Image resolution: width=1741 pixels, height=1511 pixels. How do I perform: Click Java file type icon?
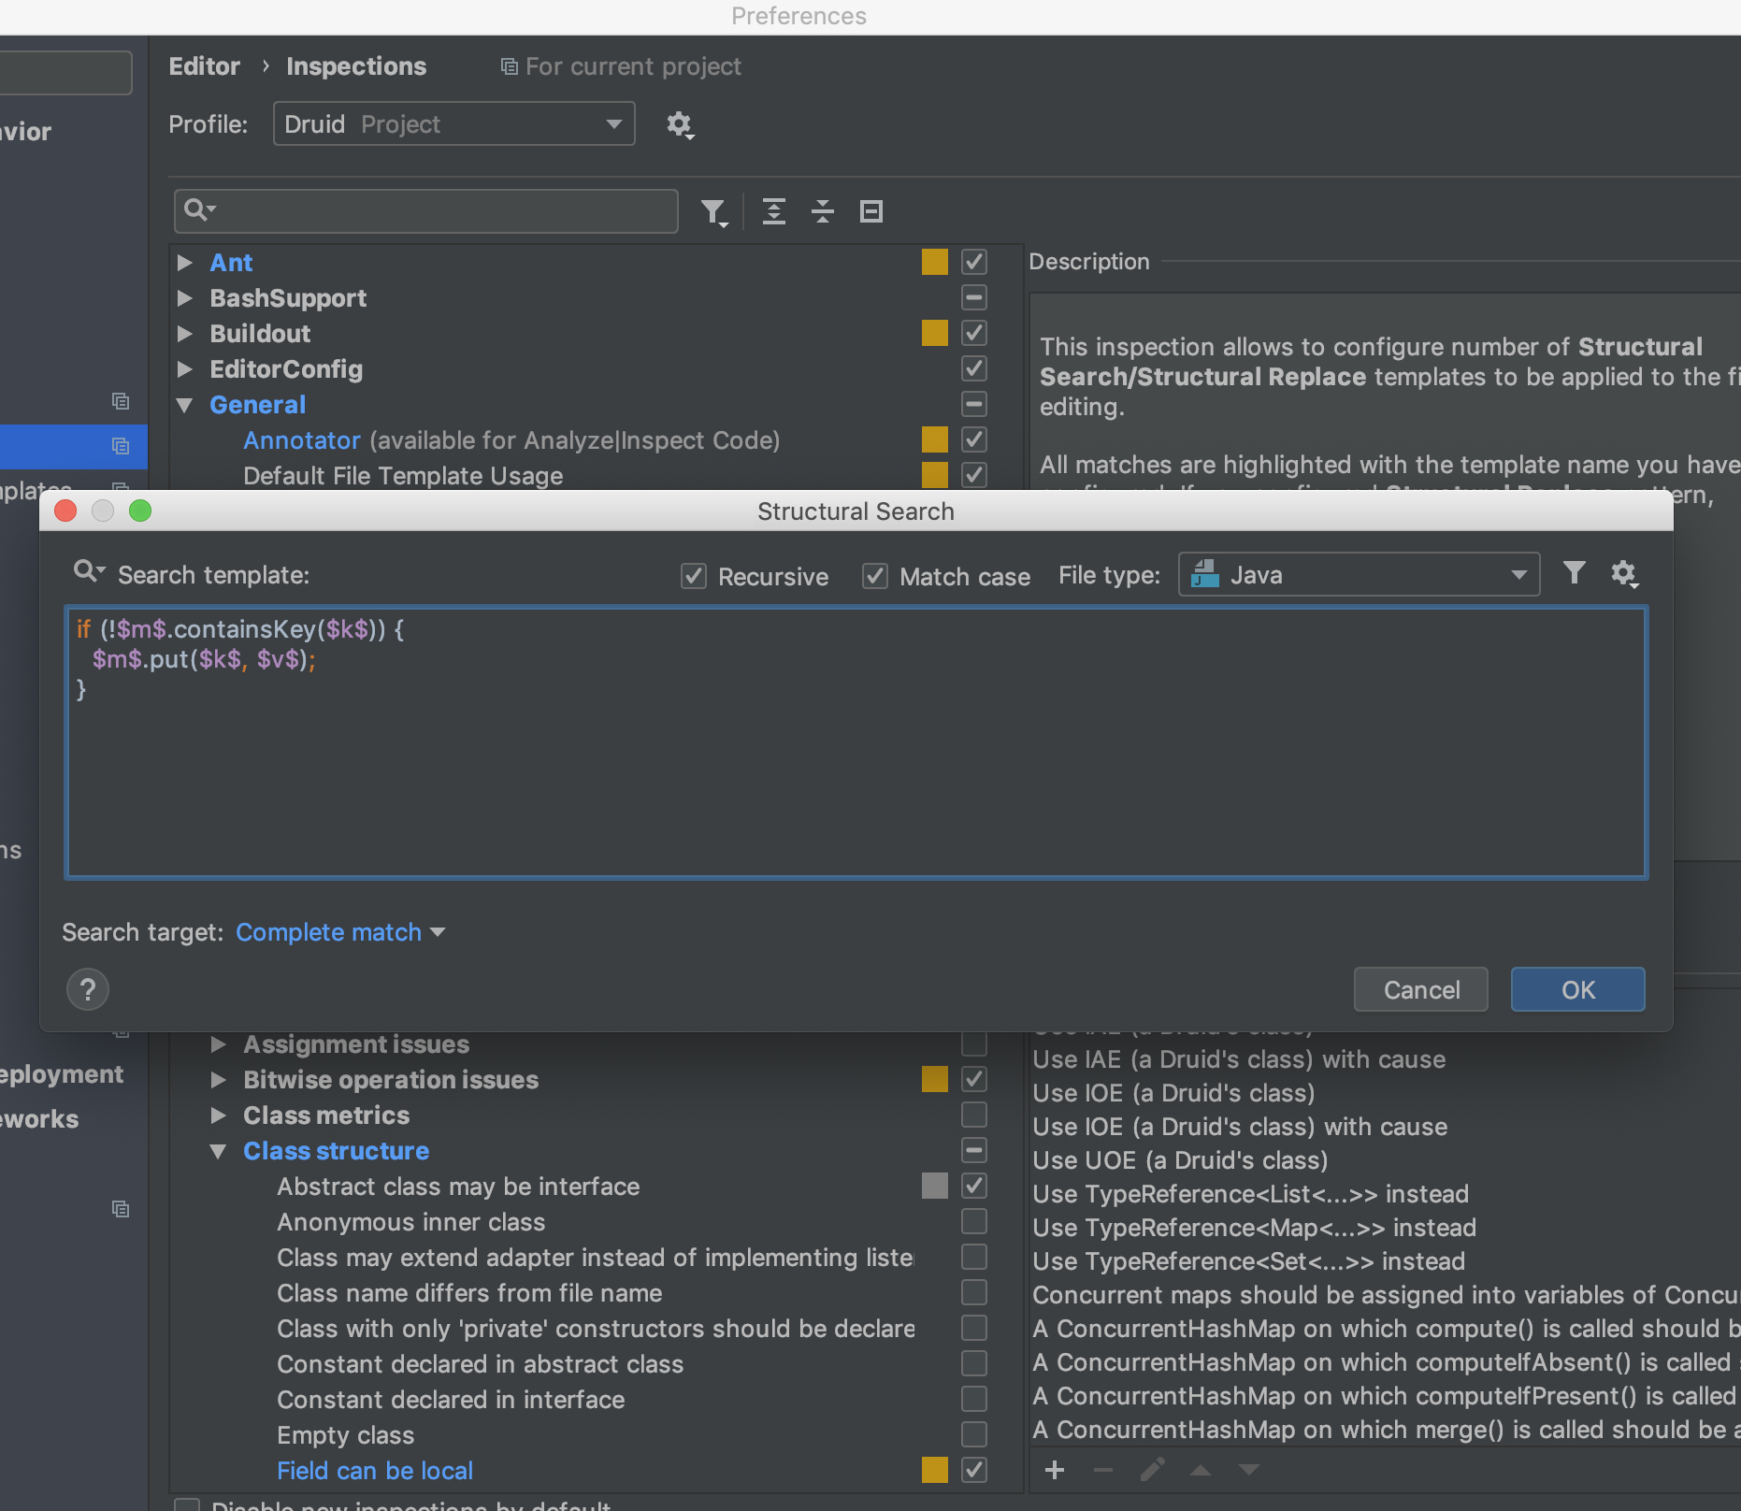(1205, 574)
